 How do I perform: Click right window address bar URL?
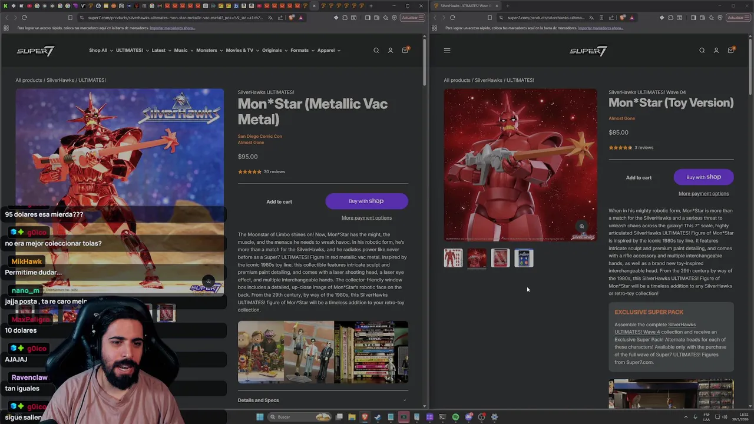coord(545,18)
